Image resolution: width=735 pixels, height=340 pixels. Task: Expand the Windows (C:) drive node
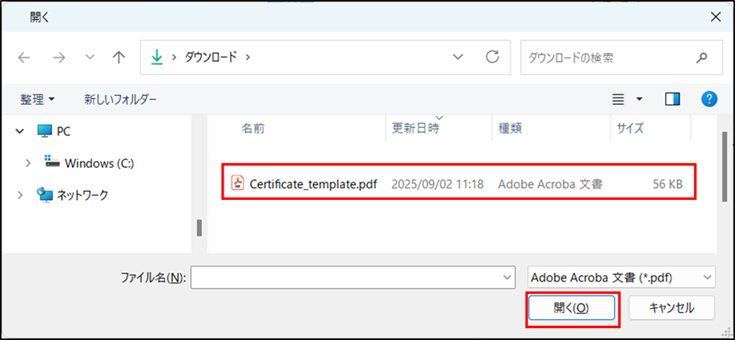coord(28,163)
